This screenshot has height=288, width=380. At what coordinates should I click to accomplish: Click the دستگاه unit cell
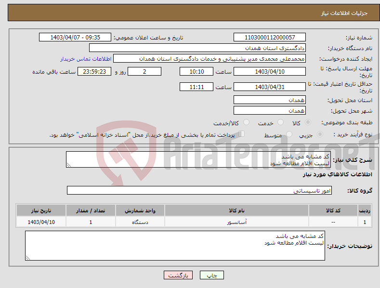pos(140,222)
